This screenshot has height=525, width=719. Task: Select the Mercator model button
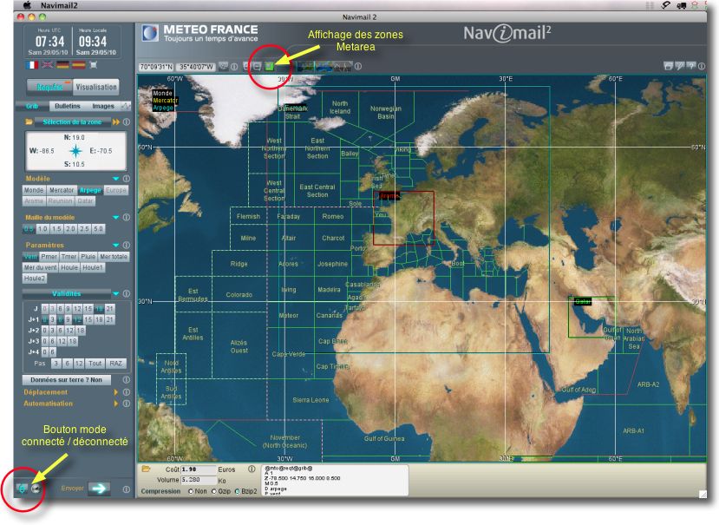tap(62, 190)
